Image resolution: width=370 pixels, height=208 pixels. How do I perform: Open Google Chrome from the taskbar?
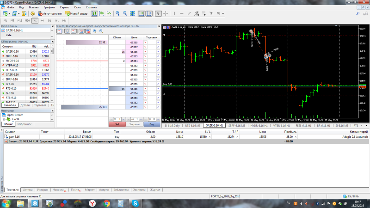click(x=107, y=203)
